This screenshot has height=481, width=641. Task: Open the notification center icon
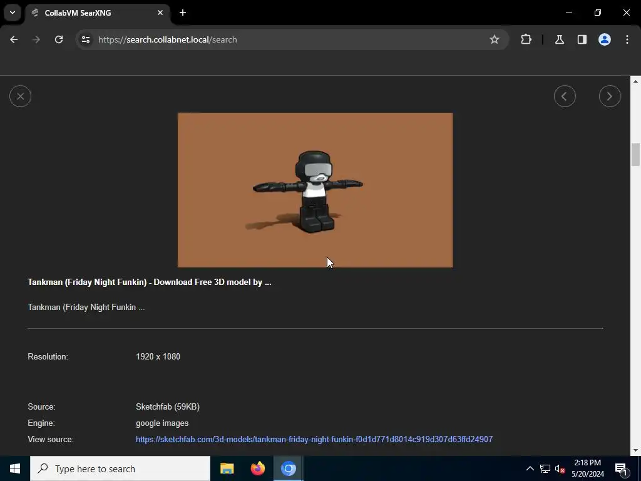point(621,468)
